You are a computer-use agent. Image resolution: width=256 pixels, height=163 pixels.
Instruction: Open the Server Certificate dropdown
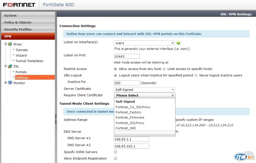144,89
